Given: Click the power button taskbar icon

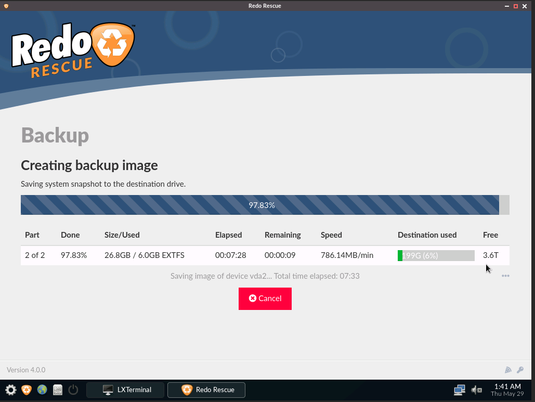Looking at the screenshot, I should [x=73, y=390].
